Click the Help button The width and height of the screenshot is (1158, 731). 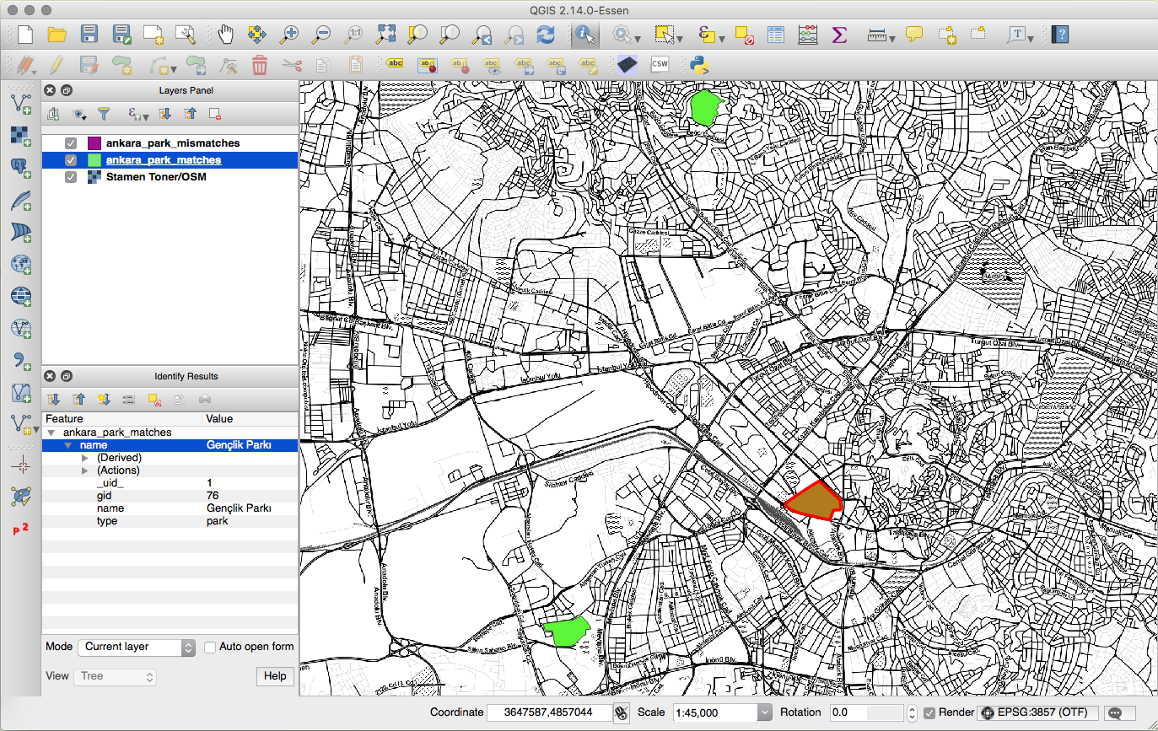pyautogui.click(x=275, y=675)
